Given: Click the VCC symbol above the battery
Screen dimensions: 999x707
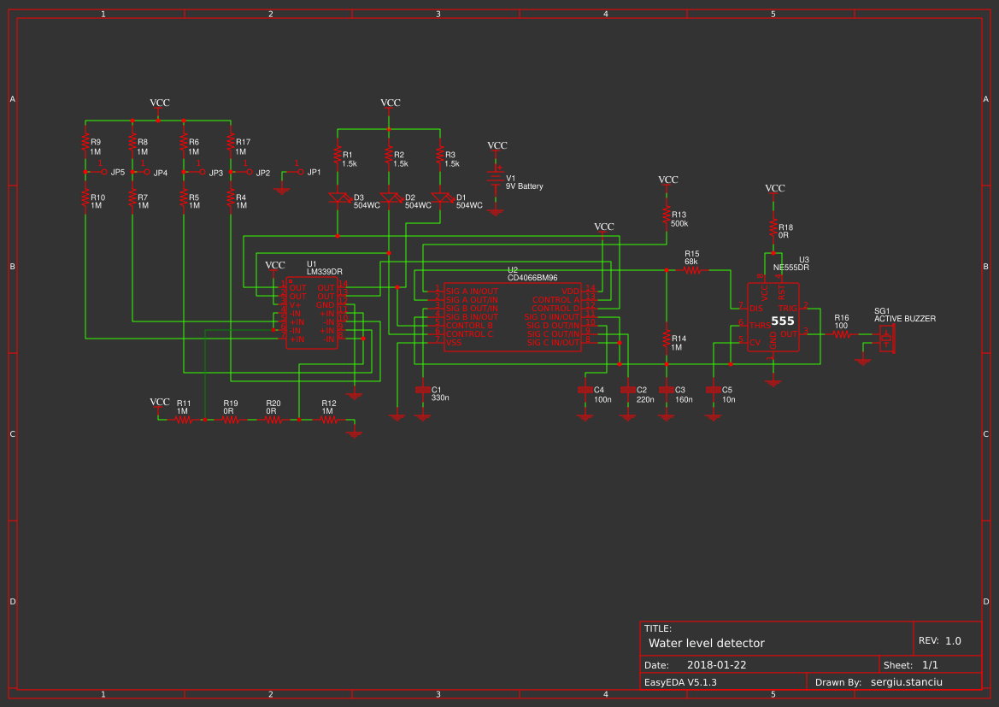Looking at the screenshot, I should click(x=497, y=148).
